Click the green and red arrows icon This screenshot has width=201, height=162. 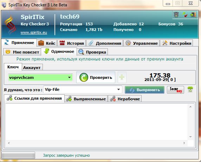point(184,15)
